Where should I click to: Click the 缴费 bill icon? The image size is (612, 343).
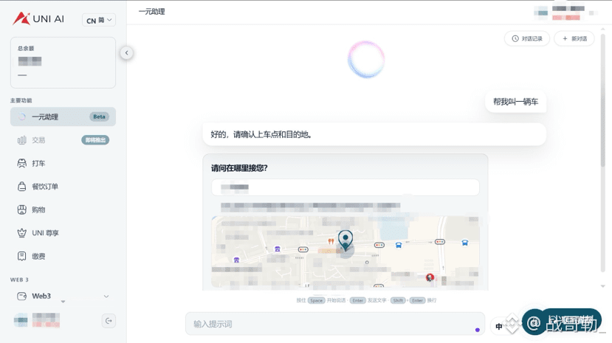coord(22,256)
